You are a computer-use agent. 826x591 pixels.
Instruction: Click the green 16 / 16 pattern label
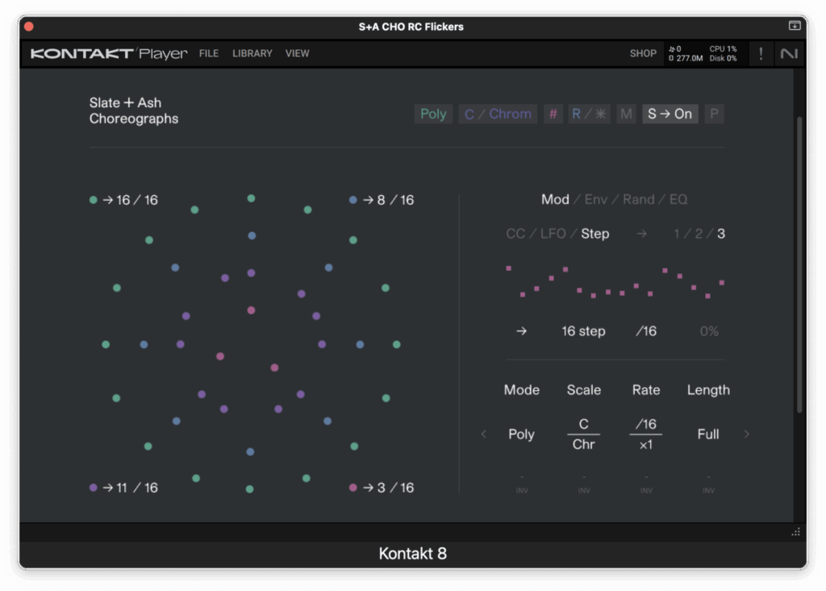pyautogui.click(x=129, y=200)
